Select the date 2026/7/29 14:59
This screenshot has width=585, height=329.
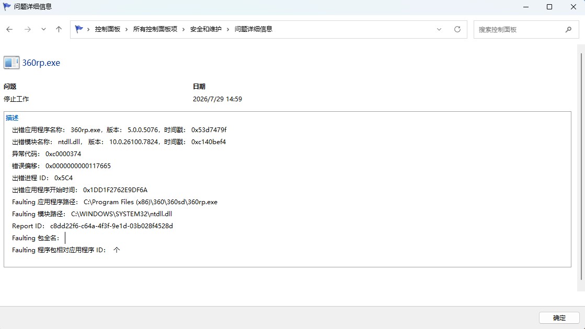(217, 99)
